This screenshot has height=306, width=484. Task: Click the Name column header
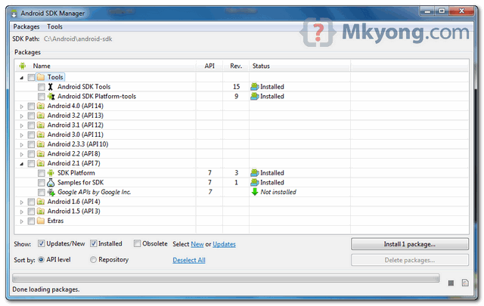coord(106,66)
